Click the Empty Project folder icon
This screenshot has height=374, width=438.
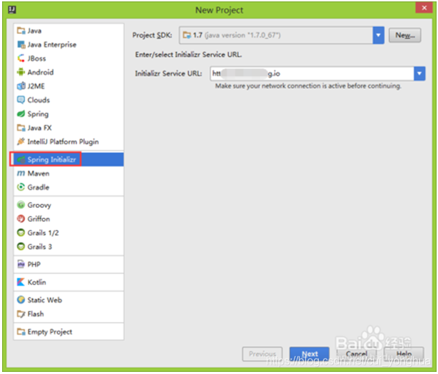[21, 332]
